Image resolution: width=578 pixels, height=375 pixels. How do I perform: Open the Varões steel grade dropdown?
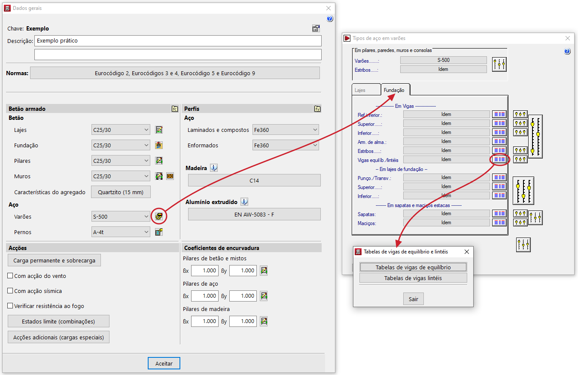click(121, 217)
